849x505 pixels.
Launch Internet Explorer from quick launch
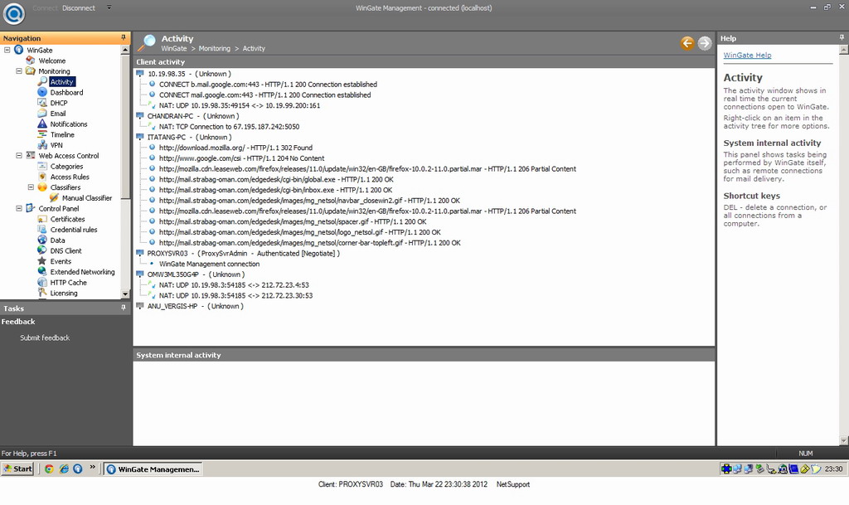click(64, 469)
